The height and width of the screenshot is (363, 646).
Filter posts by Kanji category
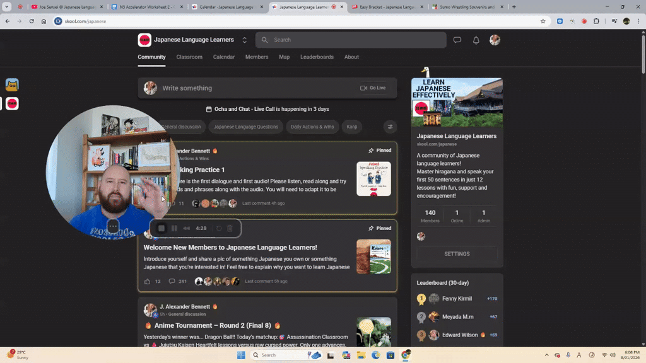click(x=352, y=127)
